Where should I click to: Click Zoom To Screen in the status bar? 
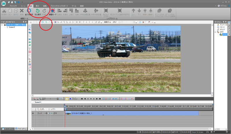click(198, 132)
